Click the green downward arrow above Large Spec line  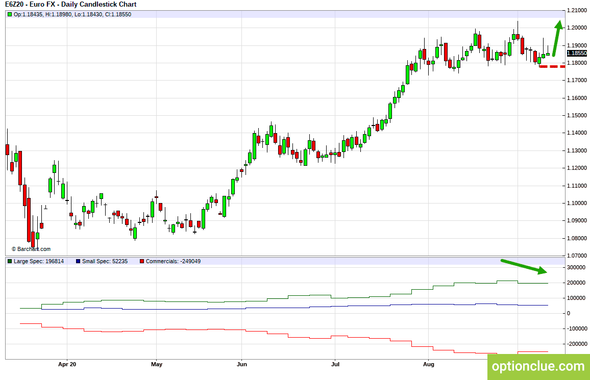pos(524,266)
